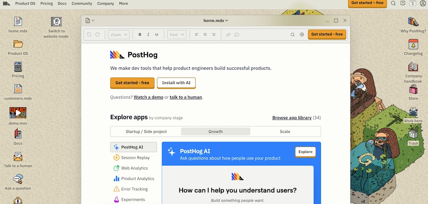Follow the Watch a demo link
Image resolution: width=428 pixels, height=204 pixels.
coord(148,97)
